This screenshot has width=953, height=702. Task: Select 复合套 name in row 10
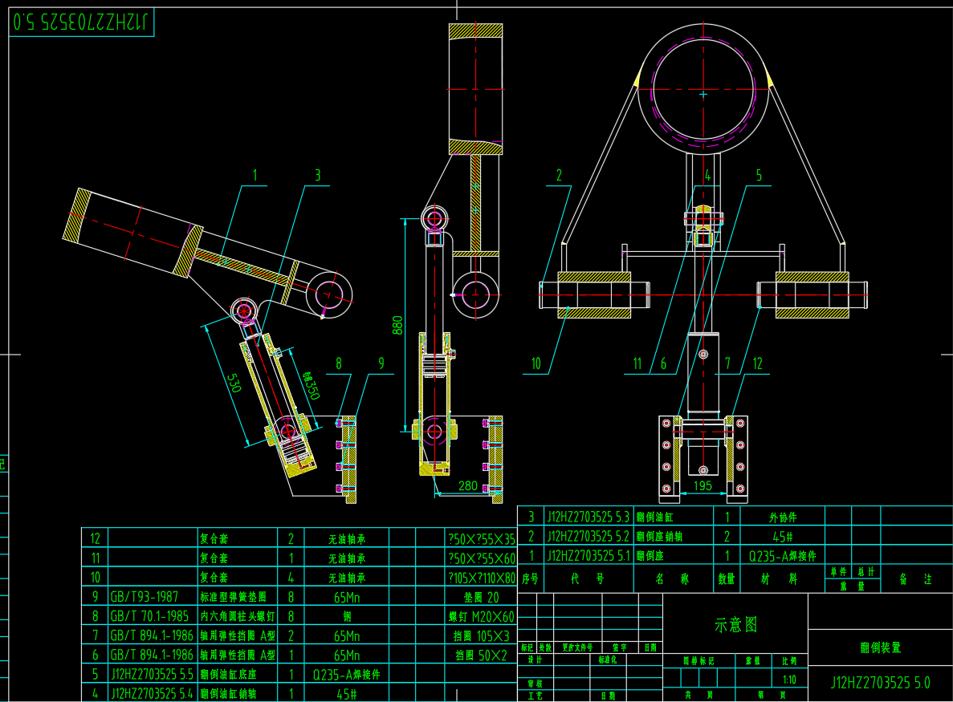tap(214, 578)
